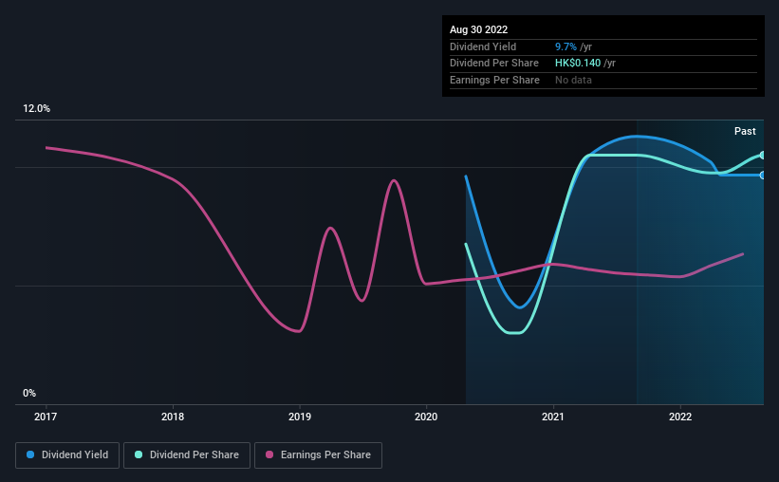Select the 2020 x-axis label
779x482 pixels.
tap(426, 417)
